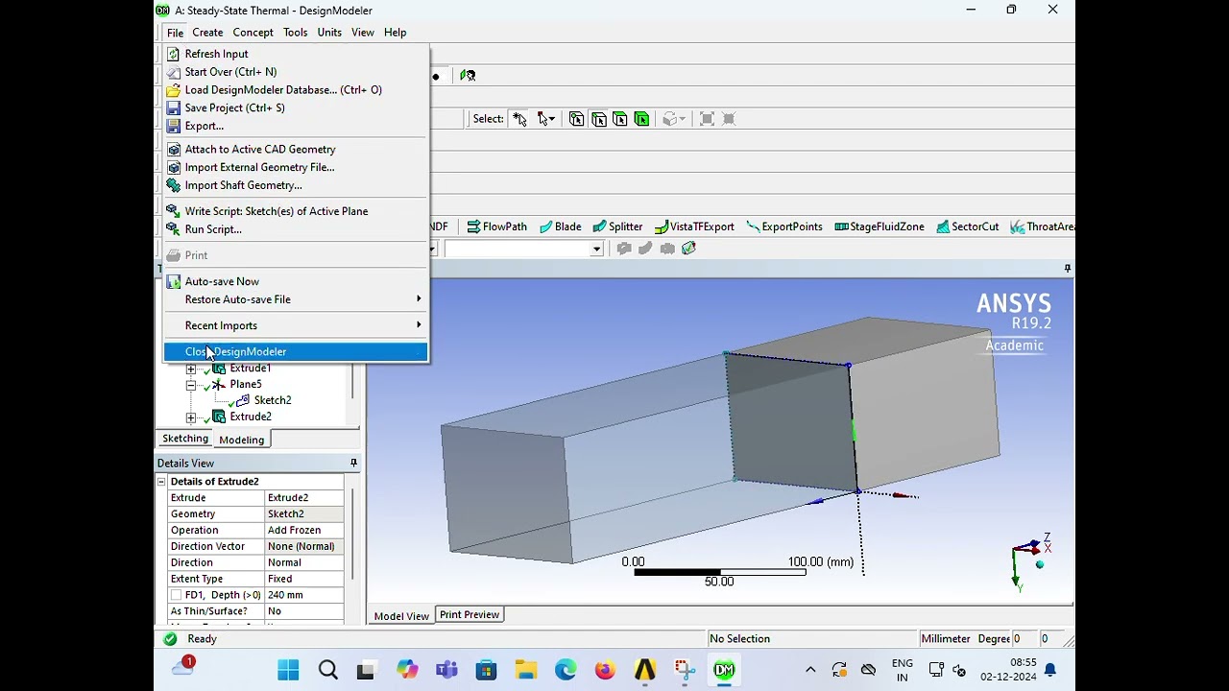Enable the body selection filter
The height and width of the screenshot is (691, 1229).
point(641,119)
